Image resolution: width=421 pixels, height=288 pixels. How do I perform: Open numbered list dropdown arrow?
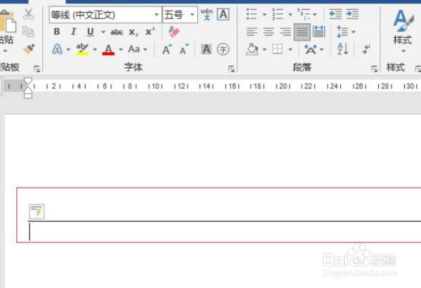pos(290,15)
